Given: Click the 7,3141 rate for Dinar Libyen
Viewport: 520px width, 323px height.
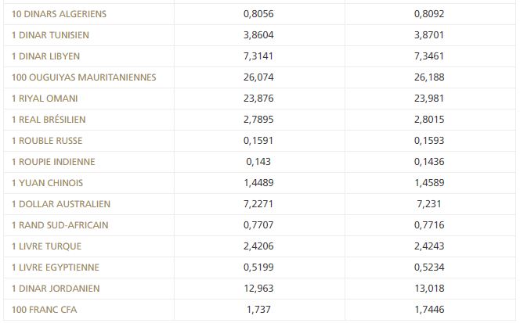Looking at the screenshot, I should click(259, 56).
